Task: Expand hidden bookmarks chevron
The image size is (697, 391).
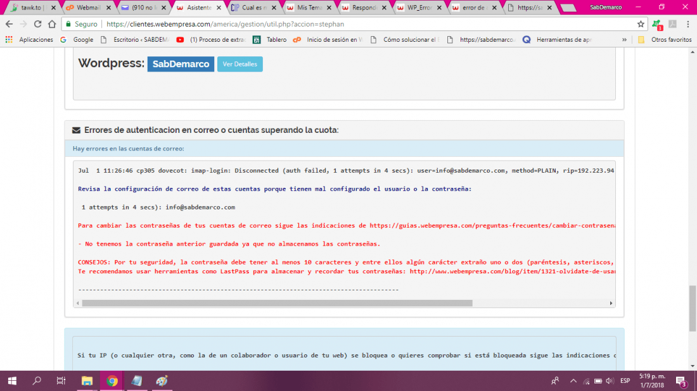Action: click(624, 39)
